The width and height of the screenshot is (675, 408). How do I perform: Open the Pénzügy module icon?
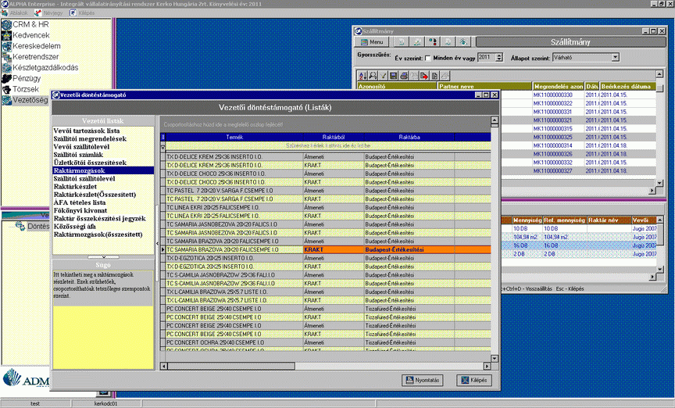[x=6, y=78]
